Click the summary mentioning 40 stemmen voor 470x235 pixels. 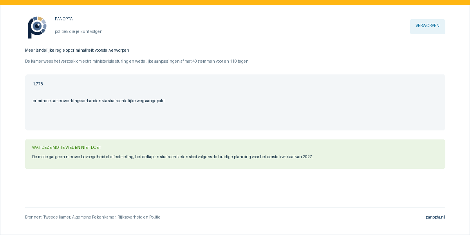point(137,61)
